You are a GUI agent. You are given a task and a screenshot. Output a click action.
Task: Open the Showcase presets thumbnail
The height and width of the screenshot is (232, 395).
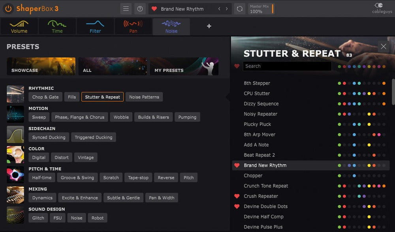(x=41, y=66)
